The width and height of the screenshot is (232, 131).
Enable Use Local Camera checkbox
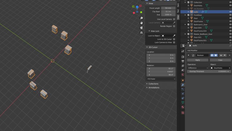(x=174, y=19)
